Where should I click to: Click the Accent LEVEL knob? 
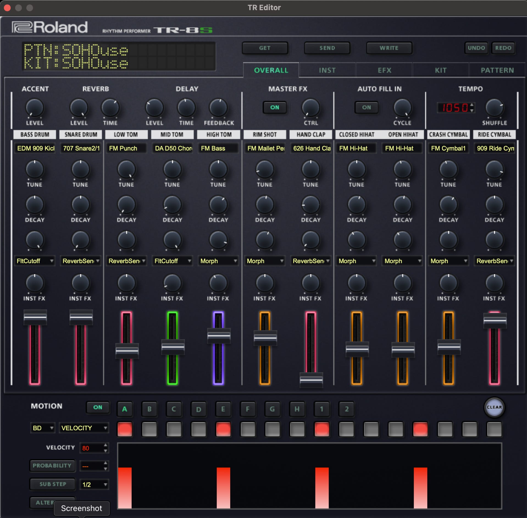point(35,108)
